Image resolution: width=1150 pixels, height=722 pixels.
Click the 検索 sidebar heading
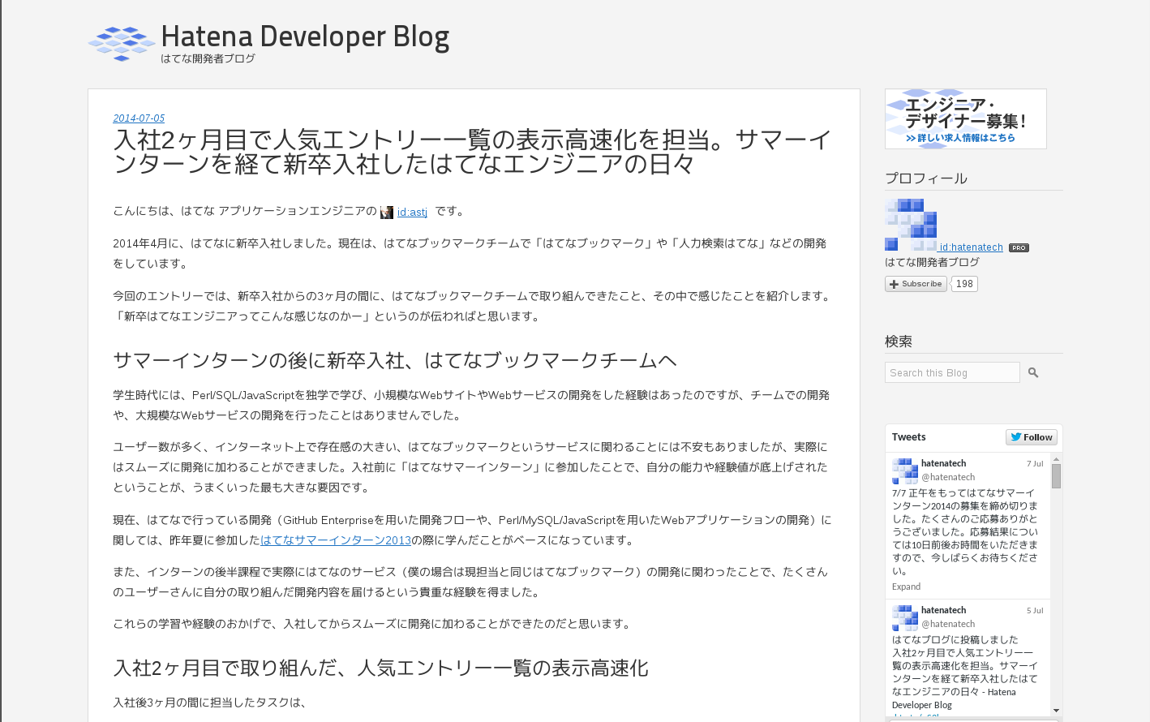coord(899,342)
